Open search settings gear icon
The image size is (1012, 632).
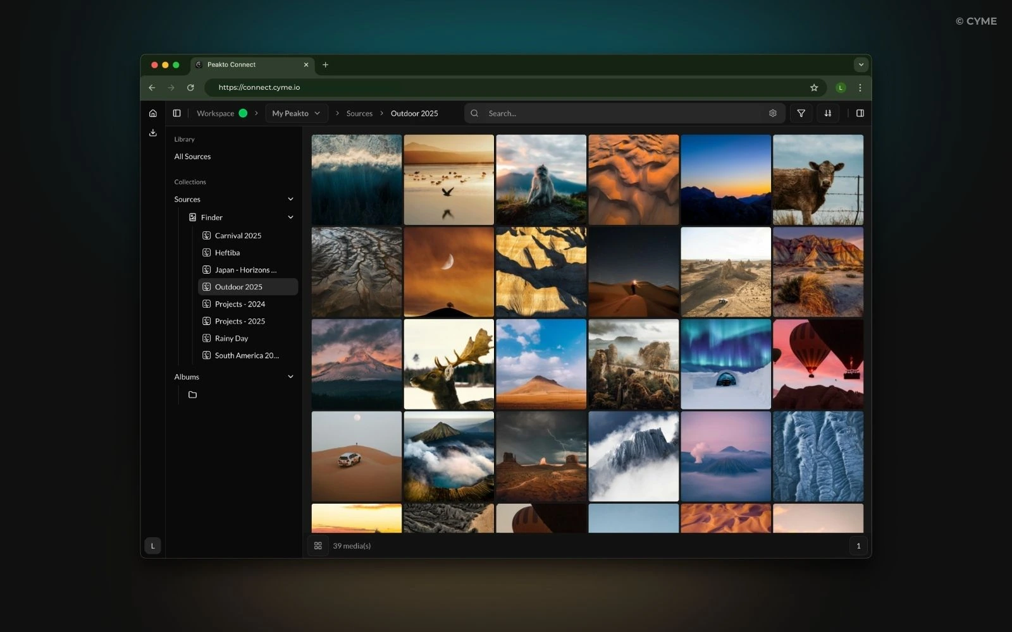click(772, 113)
